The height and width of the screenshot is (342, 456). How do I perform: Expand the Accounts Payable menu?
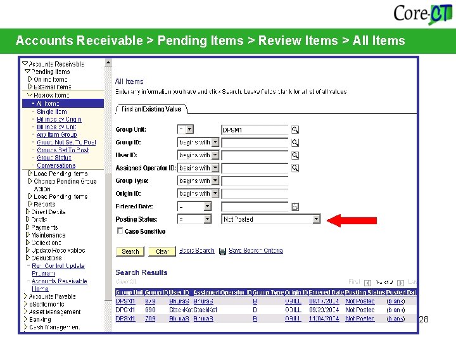coord(25,296)
